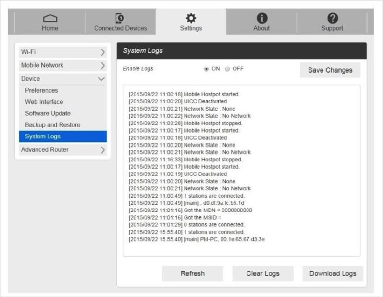Click log line 'PM-PC, 00:1e:65:67:d3:3e'
Viewport: 383px width, 297px height.
(x=196, y=239)
